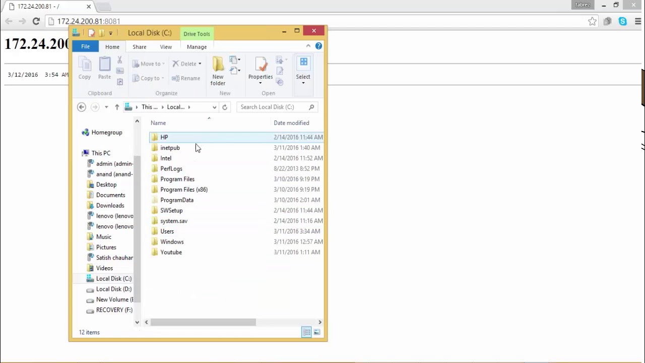Viewport: 645px width, 363px height.
Task: Bookmark this page with star icon
Action: tap(593, 21)
